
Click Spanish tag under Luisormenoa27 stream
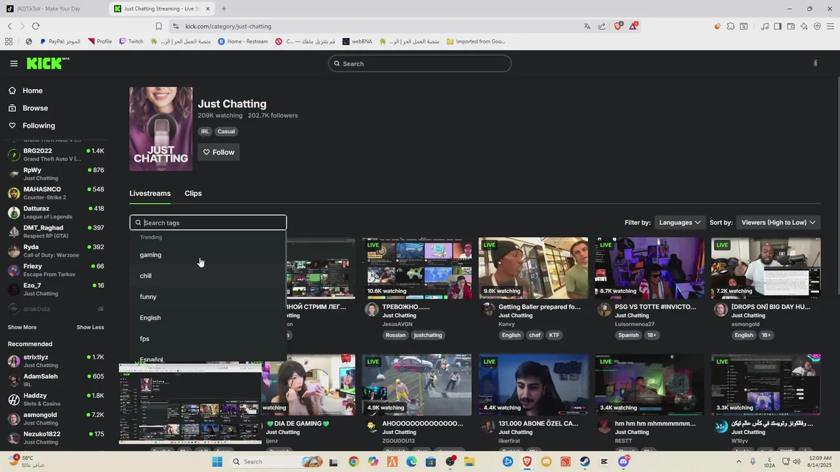(628, 335)
